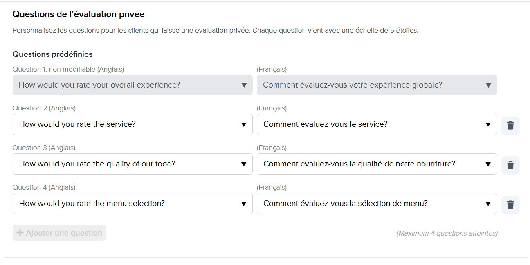530x265 pixels.
Task: Delete Question 2 using its trash icon
Action: click(x=510, y=126)
